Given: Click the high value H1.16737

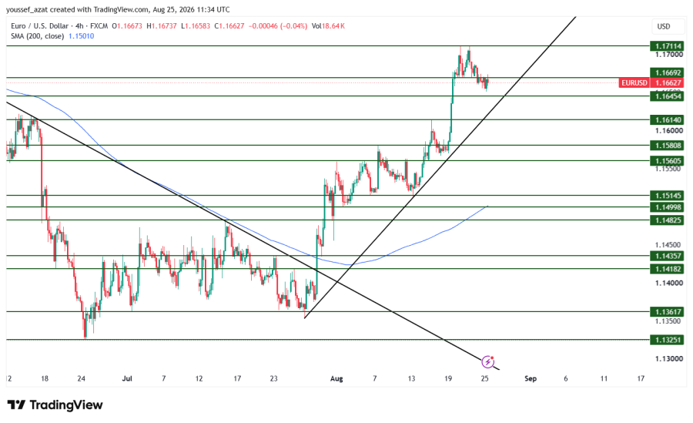Looking at the screenshot, I should click(162, 26).
